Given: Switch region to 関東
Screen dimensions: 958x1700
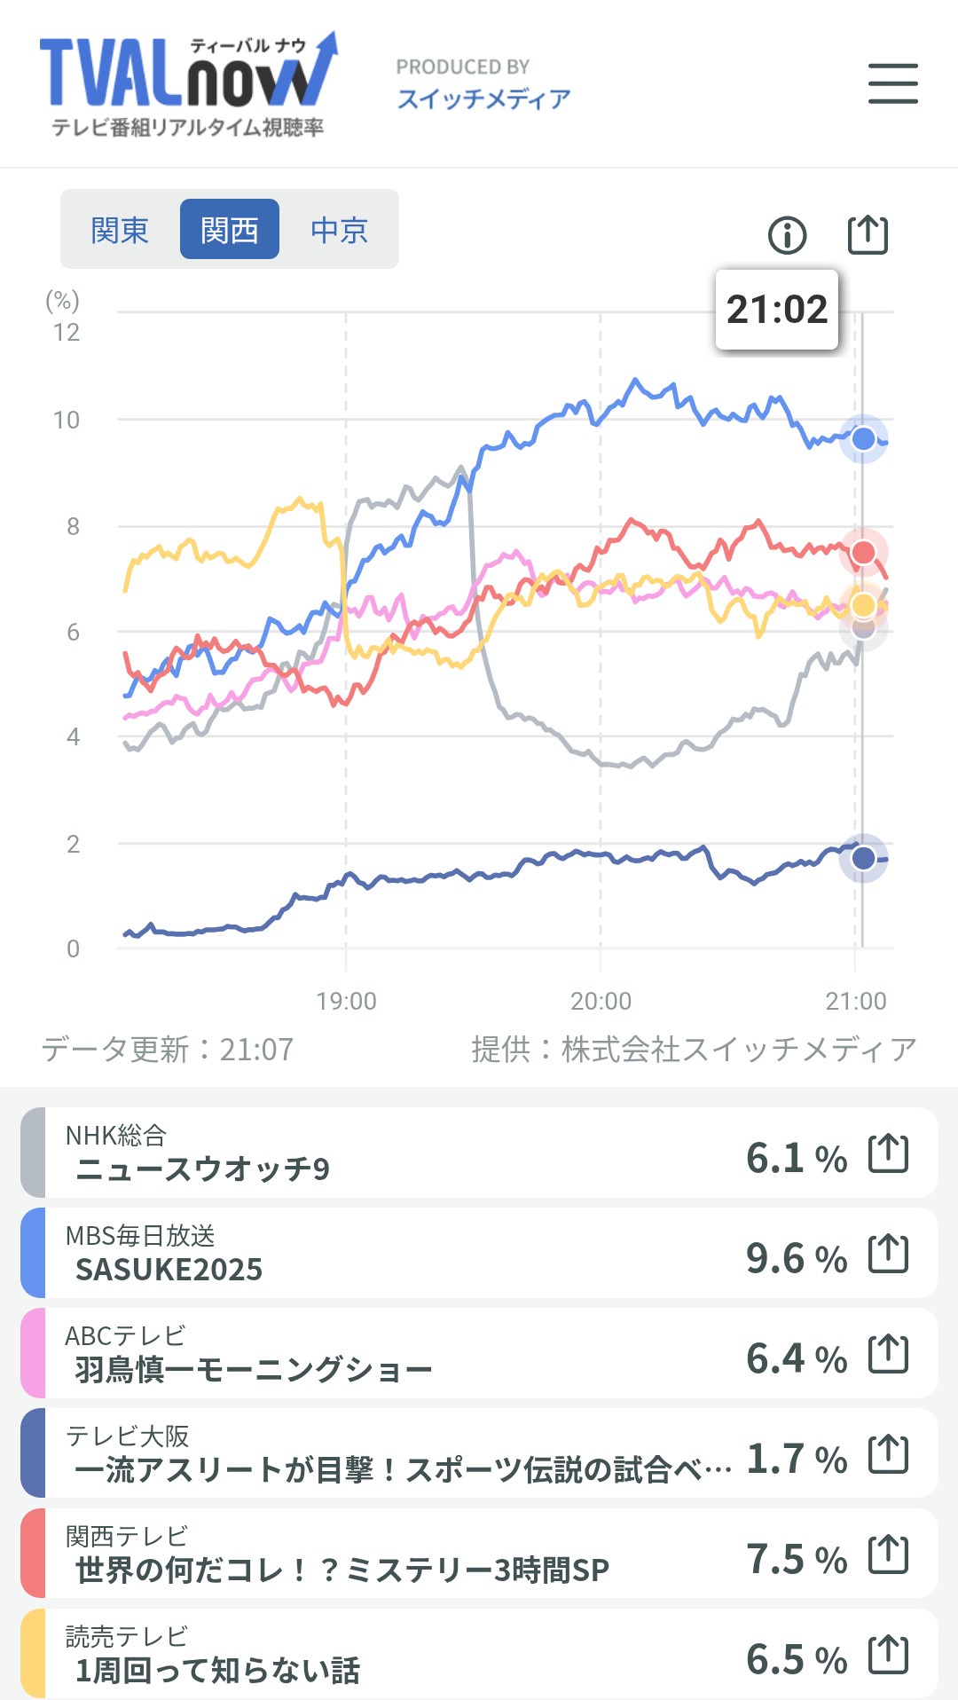Looking at the screenshot, I should coord(120,230).
